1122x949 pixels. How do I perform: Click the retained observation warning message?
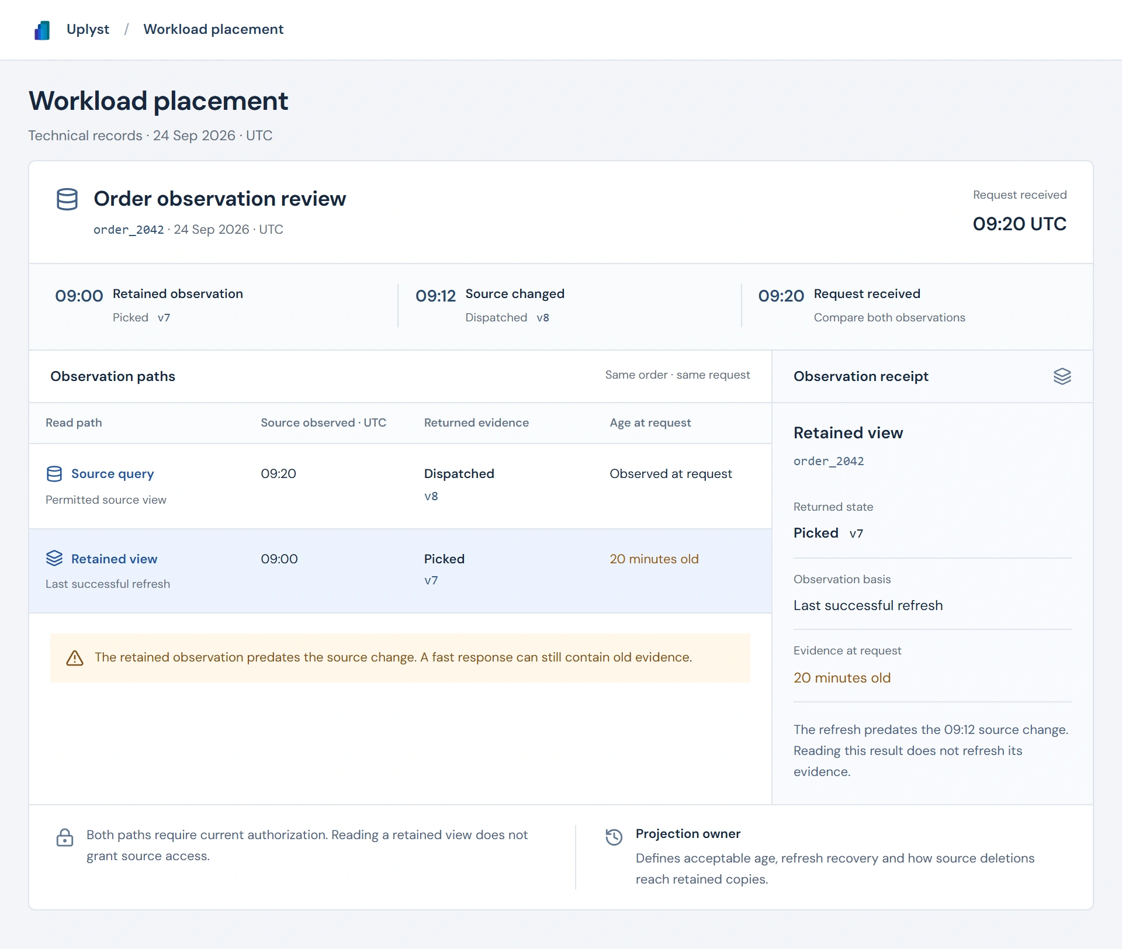click(393, 657)
